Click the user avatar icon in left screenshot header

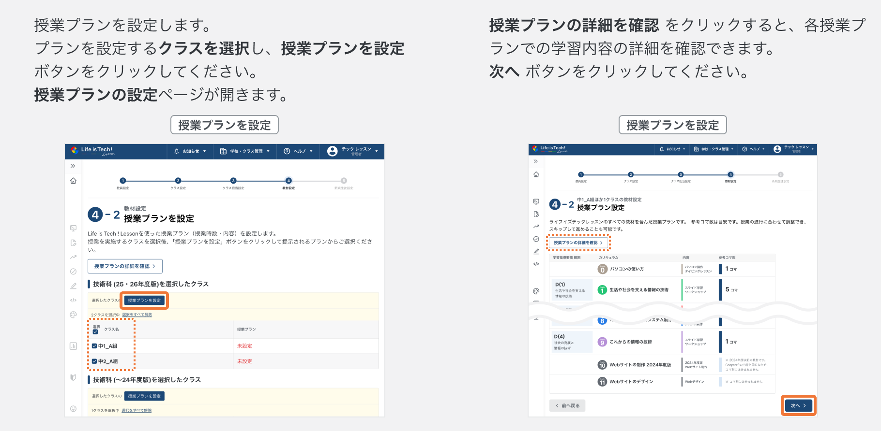click(332, 151)
